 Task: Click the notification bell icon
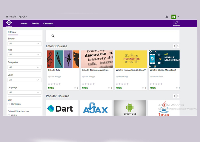pyautogui.click(x=167, y=17)
